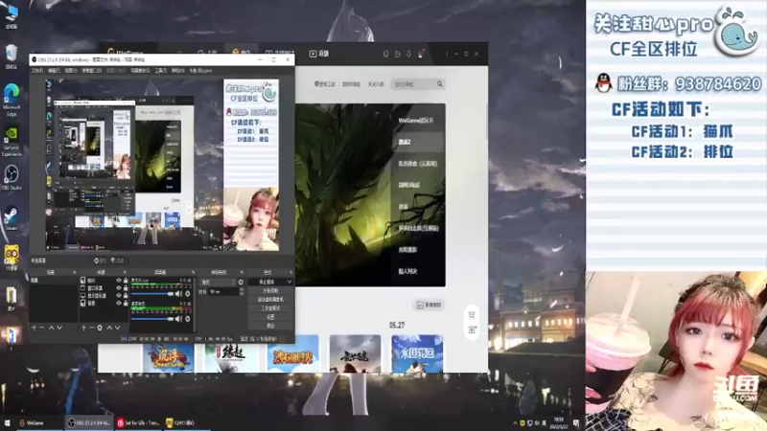
Task: Hide the 显示器采集 source eye icon
Action: [118, 296]
